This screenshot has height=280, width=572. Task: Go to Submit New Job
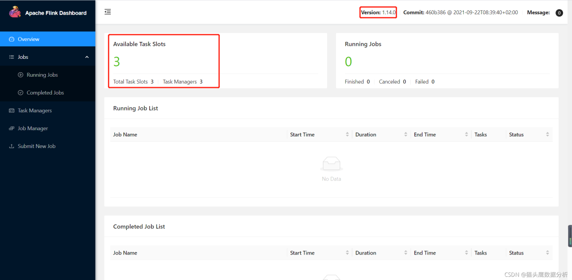coord(37,146)
